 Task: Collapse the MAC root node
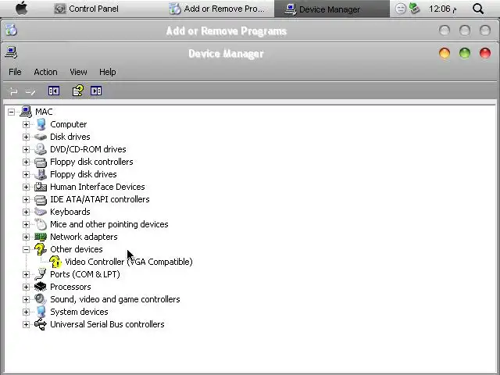[11, 112]
